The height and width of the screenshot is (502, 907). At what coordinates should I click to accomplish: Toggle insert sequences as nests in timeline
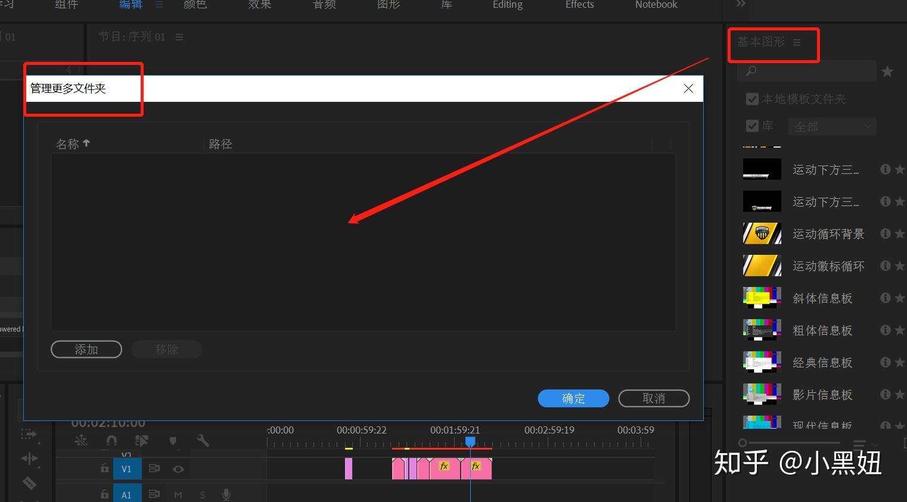tap(81, 441)
